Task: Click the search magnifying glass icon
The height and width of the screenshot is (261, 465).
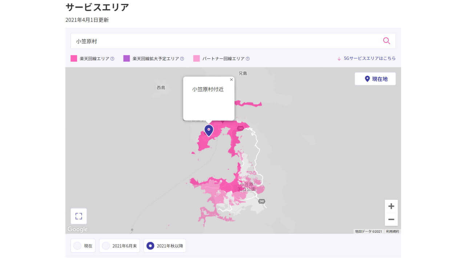Action: [386, 41]
